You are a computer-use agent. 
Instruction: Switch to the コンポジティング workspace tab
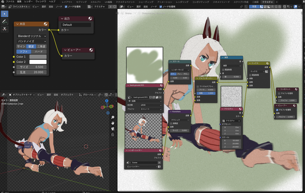coord(201,2)
